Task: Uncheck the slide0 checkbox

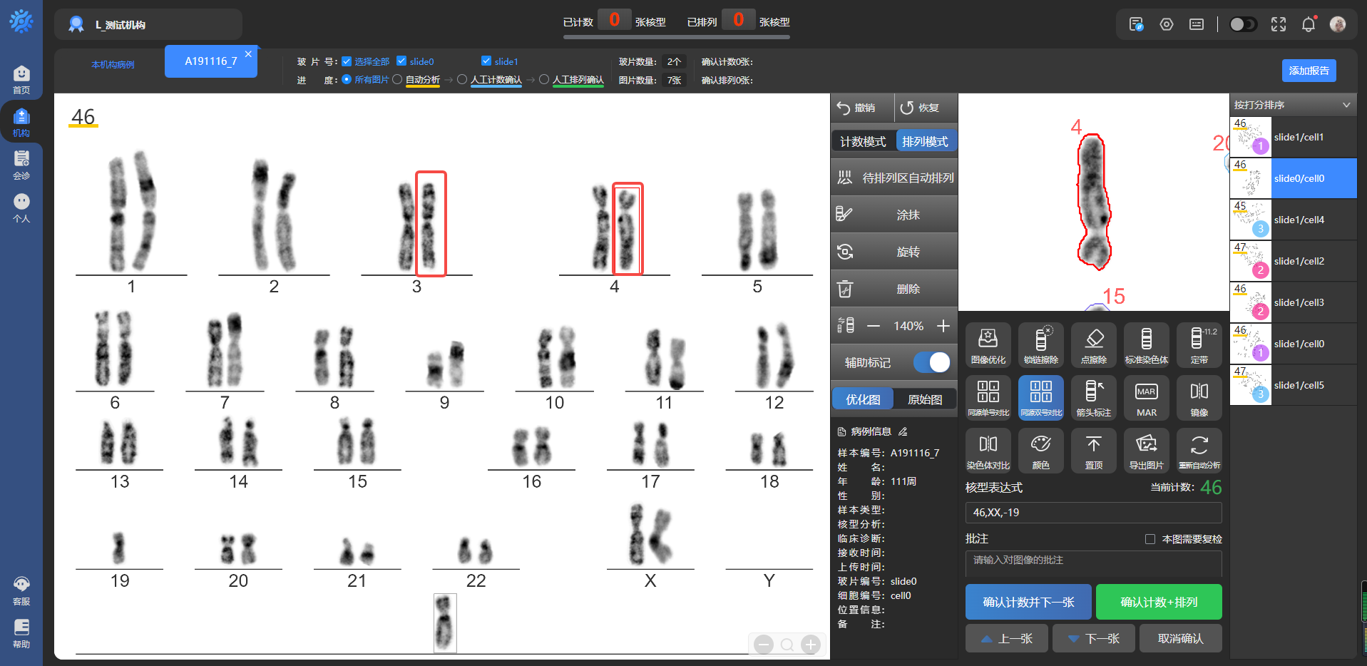Action: [401, 61]
